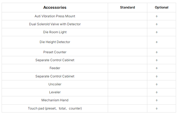Screen dimensions: 178x115
Task: Click optional circle for Feeder
Action: [x=157, y=68]
